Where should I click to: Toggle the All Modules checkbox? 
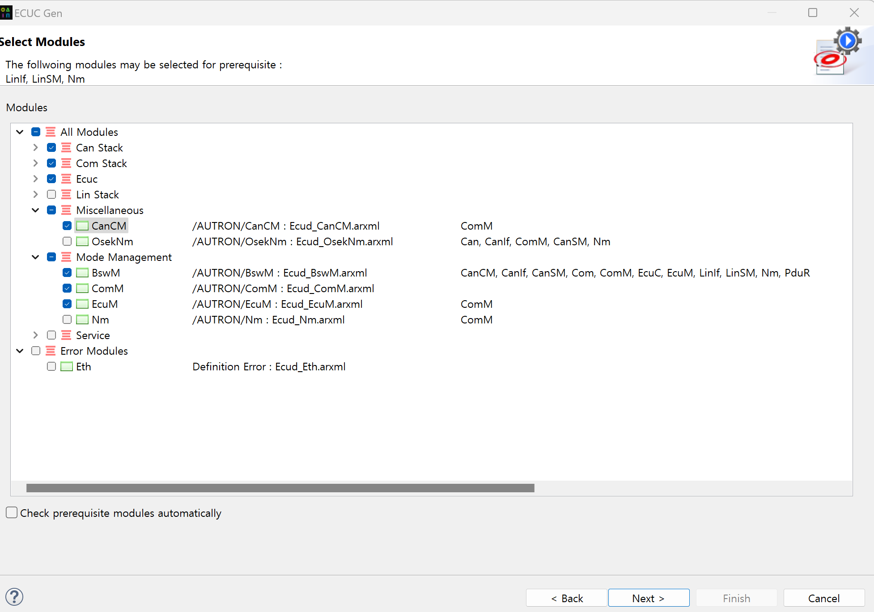tap(36, 132)
